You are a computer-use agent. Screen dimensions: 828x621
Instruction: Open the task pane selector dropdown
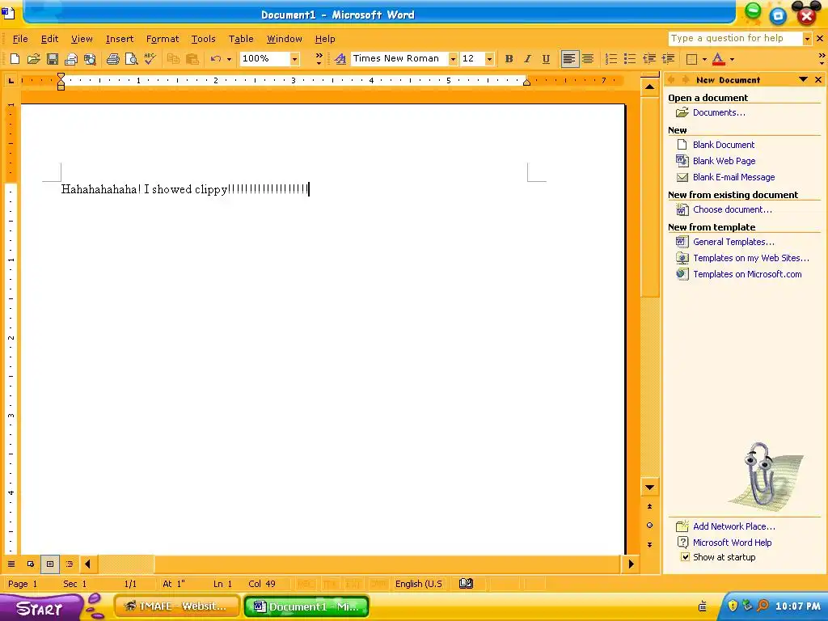pyautogui.click(x=803, y=80)
